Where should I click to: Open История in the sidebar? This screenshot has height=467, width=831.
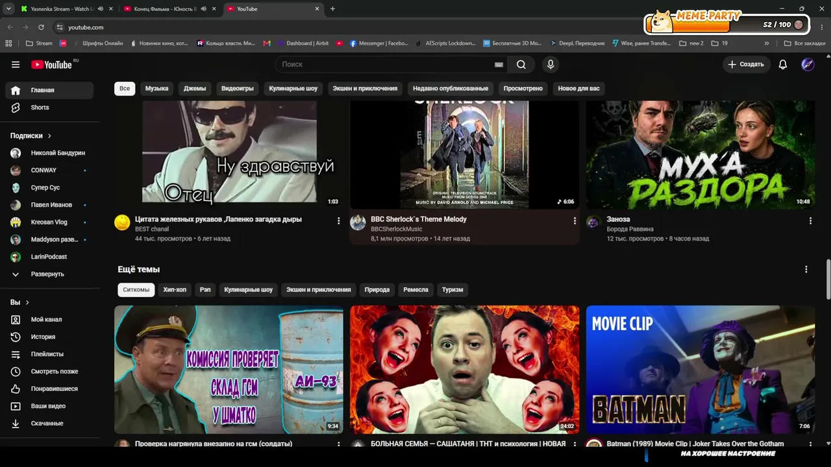[x=49, y=337]
